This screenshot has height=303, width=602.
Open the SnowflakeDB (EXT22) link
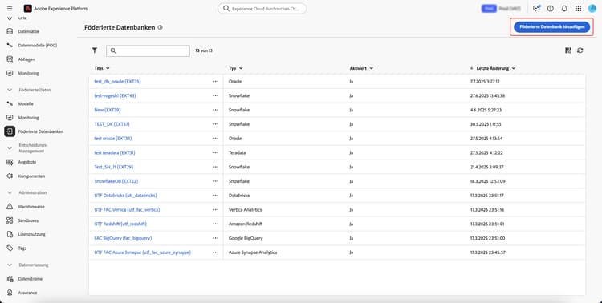click(x=116, y=181)
